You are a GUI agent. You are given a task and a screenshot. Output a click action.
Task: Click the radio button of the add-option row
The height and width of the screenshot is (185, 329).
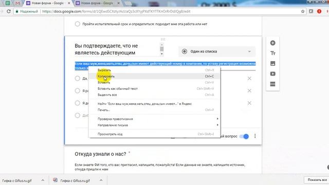click(78, 115)
